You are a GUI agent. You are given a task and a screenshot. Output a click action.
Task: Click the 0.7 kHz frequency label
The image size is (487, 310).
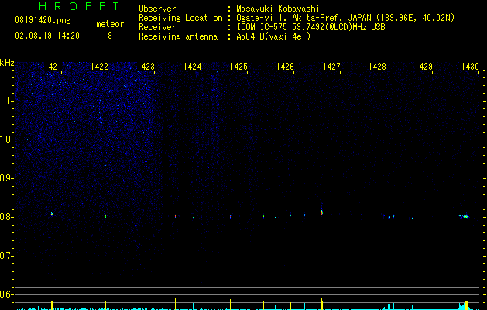pyautogui.click(x=6, y=256)
